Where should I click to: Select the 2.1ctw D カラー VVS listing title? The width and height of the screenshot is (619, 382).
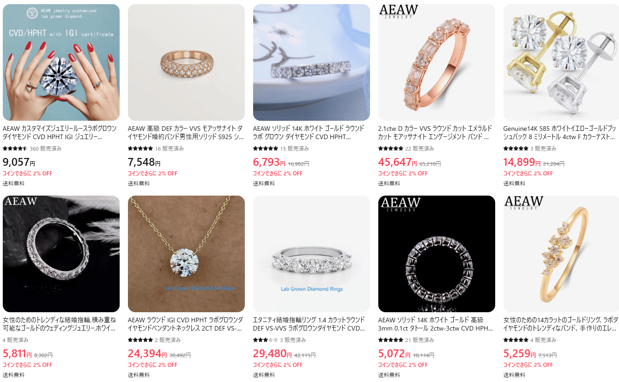[435, 133]
